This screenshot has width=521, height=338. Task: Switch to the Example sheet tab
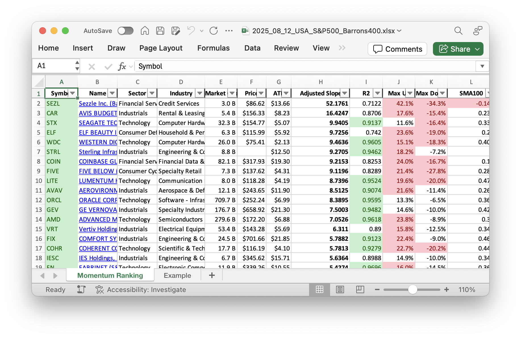(177, 276)
